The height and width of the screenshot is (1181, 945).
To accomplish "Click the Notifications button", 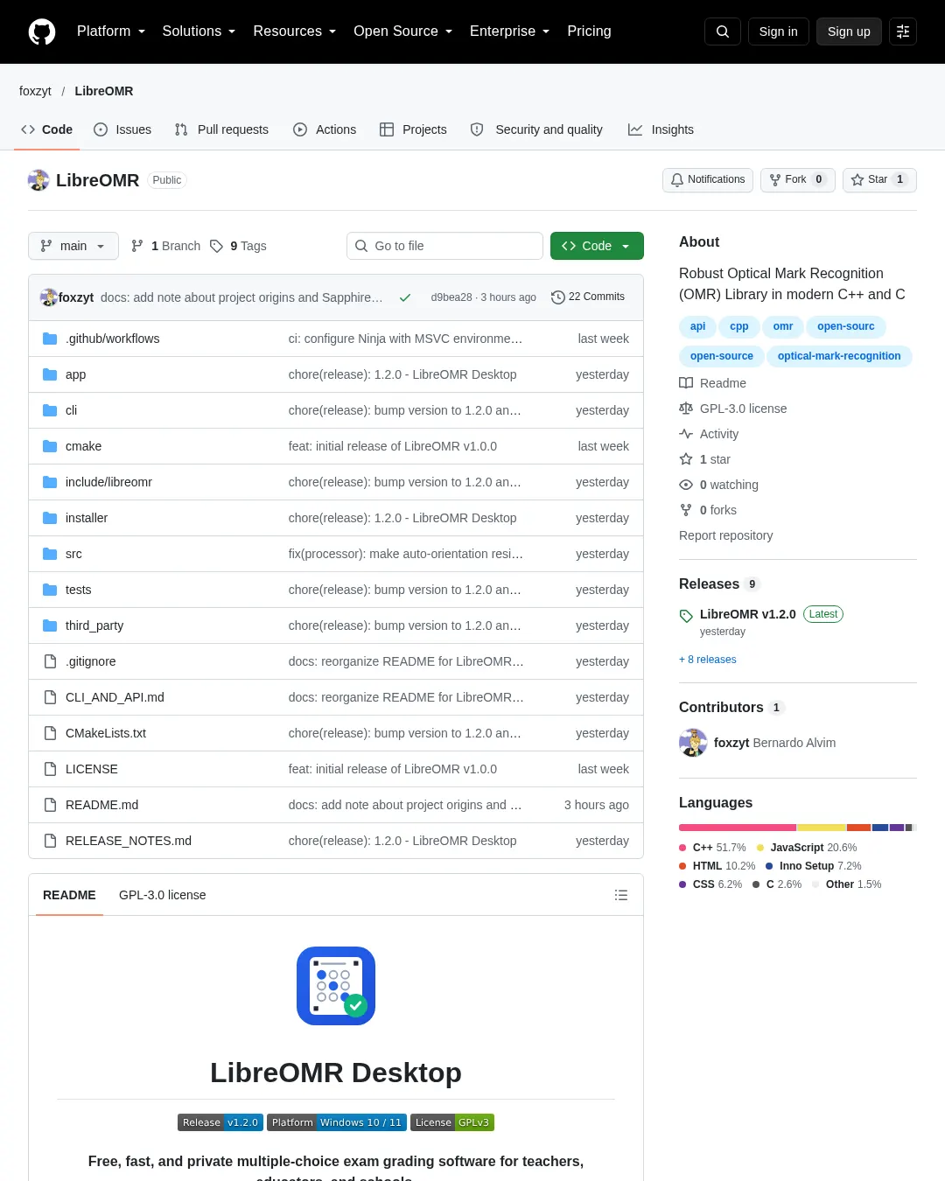I will (708, 179).
